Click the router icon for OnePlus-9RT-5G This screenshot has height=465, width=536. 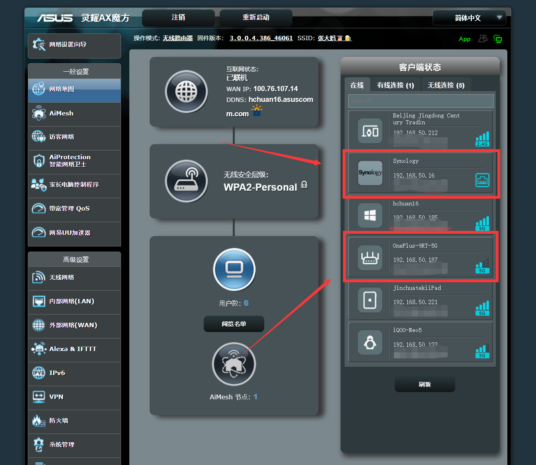point(370,258)
